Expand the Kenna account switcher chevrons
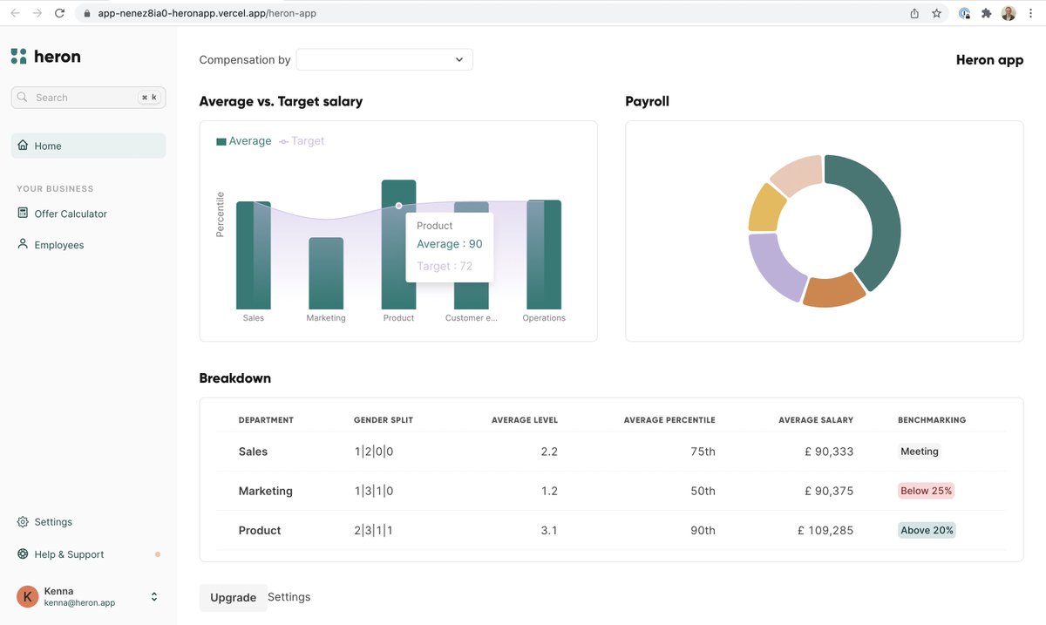 (154, 596)
